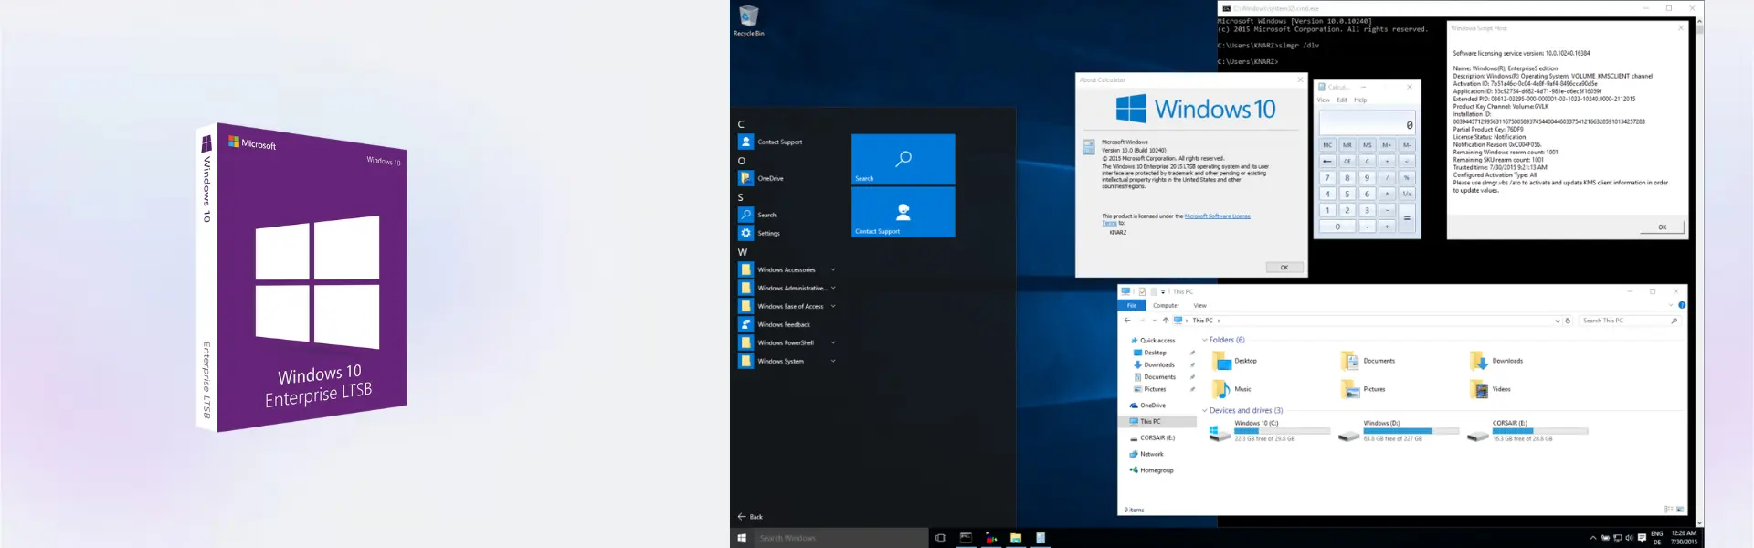
Task: Select Windows (D:) drive
Action: pos(1398,431)
